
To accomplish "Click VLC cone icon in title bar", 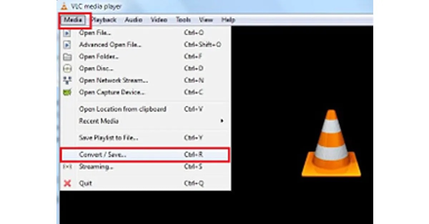I will pyautogui.click(x=64, y=6).
